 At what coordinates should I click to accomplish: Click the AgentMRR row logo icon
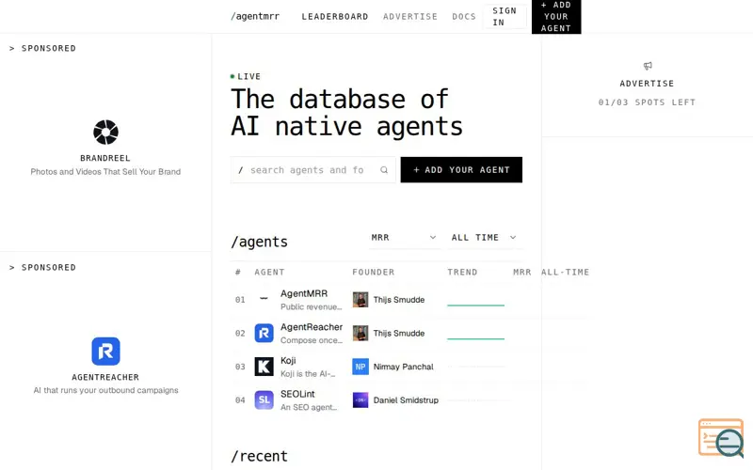coord(264,298)
